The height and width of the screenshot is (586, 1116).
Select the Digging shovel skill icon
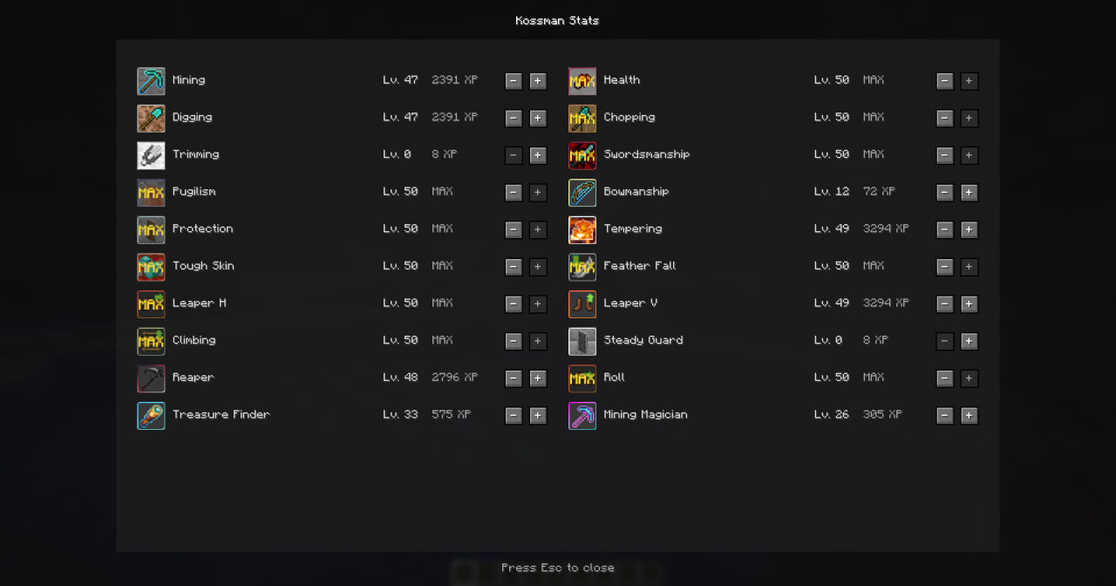pos(151,119)
